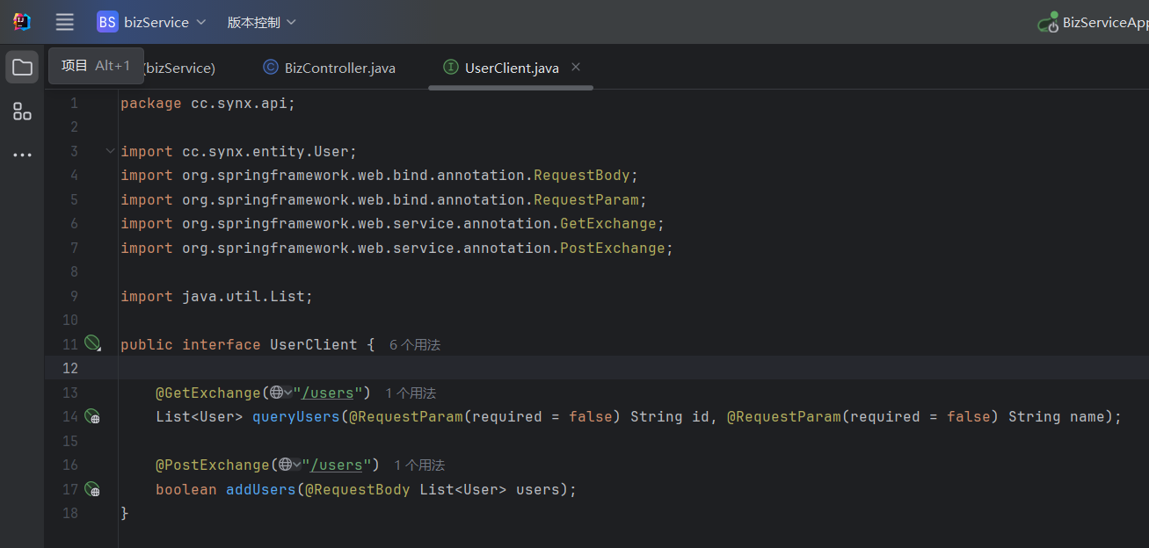Collapse the import block fold arrow
This screenshot has height=548, width=1149.
click(x=110, y=151)
